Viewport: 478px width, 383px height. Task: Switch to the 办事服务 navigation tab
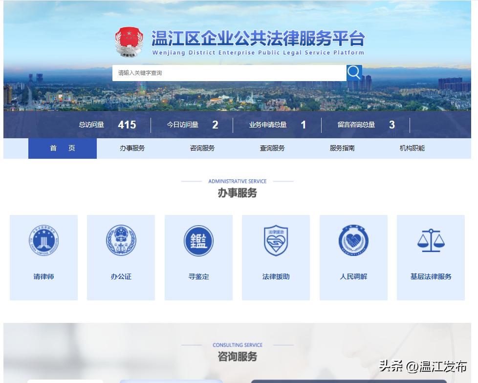pyautogui.click(x=131, y=148)
